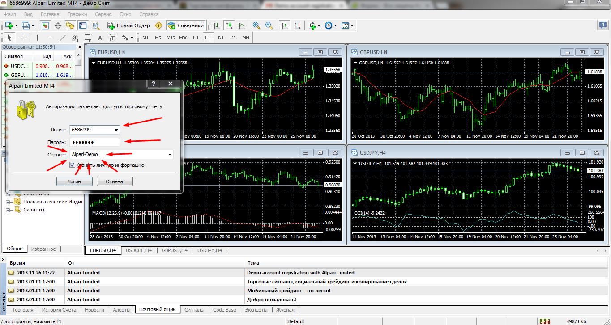Click the Periods clock icon
The width and height of the screenshot is (611, 325).
(x=329, y=25)
